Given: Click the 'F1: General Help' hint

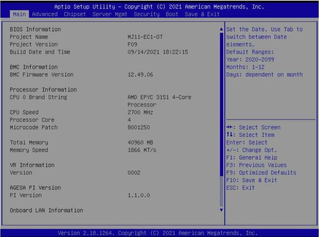Looking at the screenshot, I should click(x=252, y=157).
